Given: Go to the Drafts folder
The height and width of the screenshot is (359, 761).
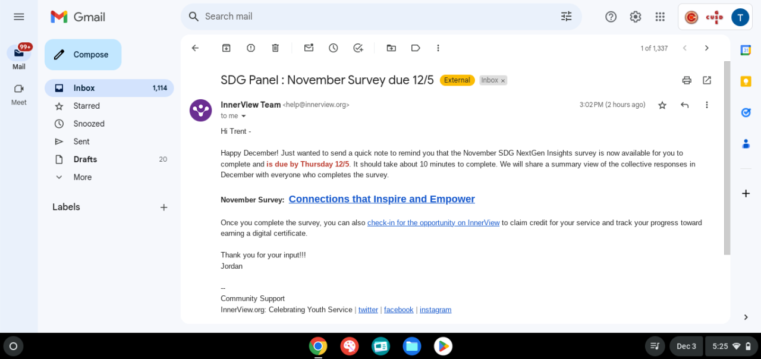Looking at the screenshot, I should (x=85, y=159).
